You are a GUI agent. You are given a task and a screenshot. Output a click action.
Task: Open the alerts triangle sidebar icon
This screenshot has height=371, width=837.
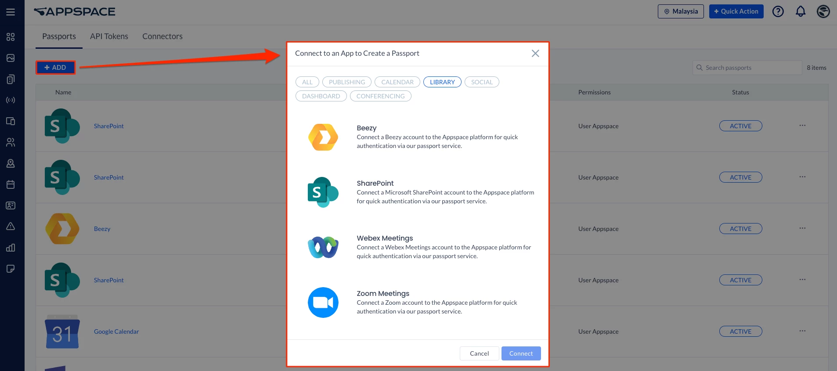(x=11, y=227)
